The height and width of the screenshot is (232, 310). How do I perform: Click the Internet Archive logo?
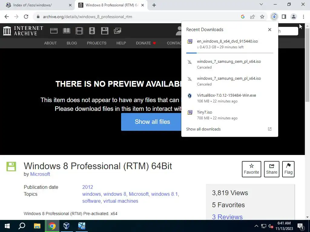pyautogui.click(x=23, y=31)
